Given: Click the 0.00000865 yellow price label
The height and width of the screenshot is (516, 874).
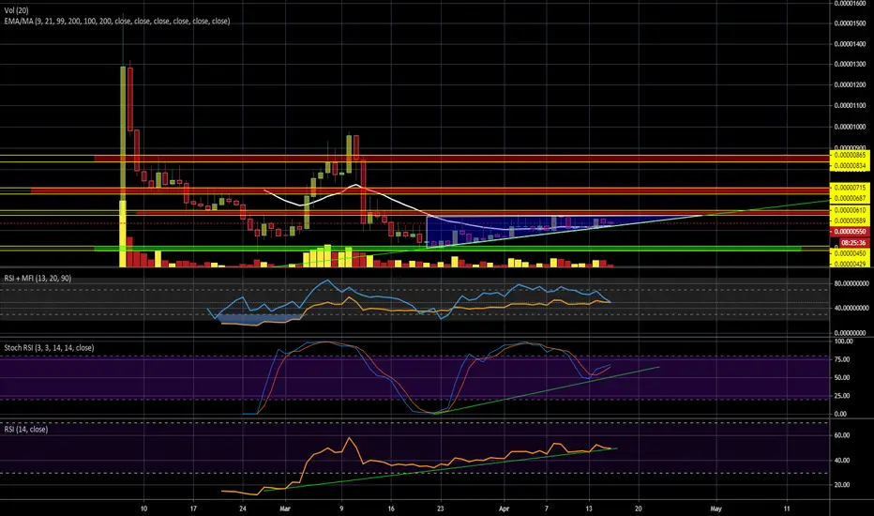Looking at the screenshot, I should [x=850, y=155].
